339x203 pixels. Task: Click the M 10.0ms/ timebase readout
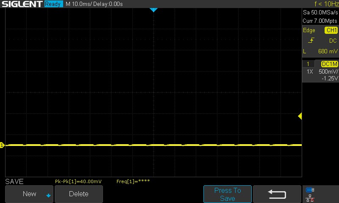(x=79, y=4)
